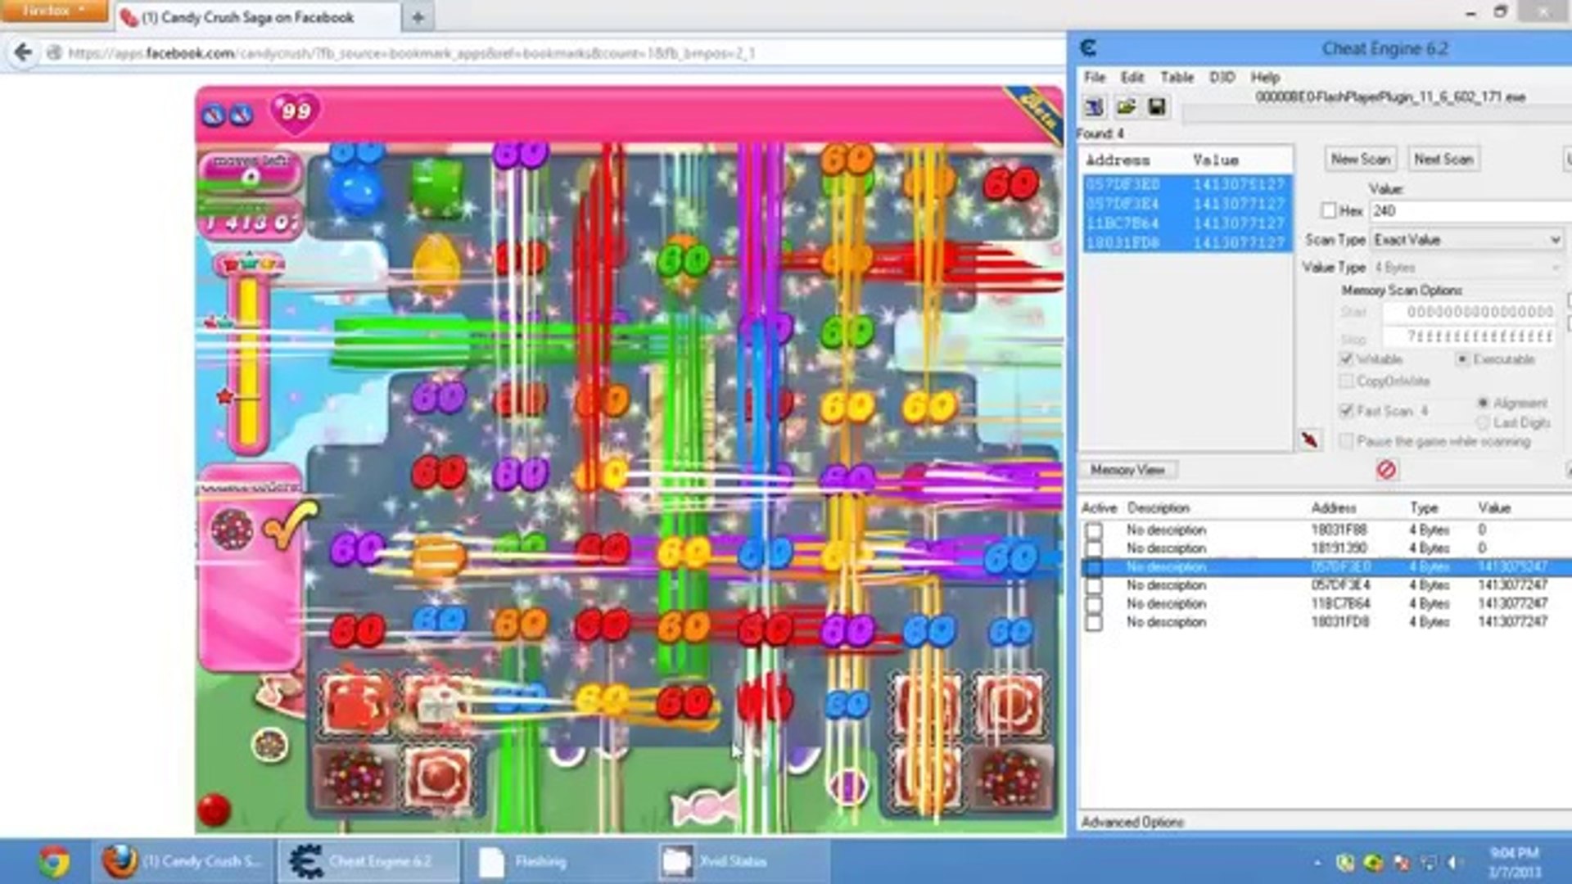This screenshot has height=884, width=1572.
Task: Select the Last Digits radio button
Action: 1483,422
